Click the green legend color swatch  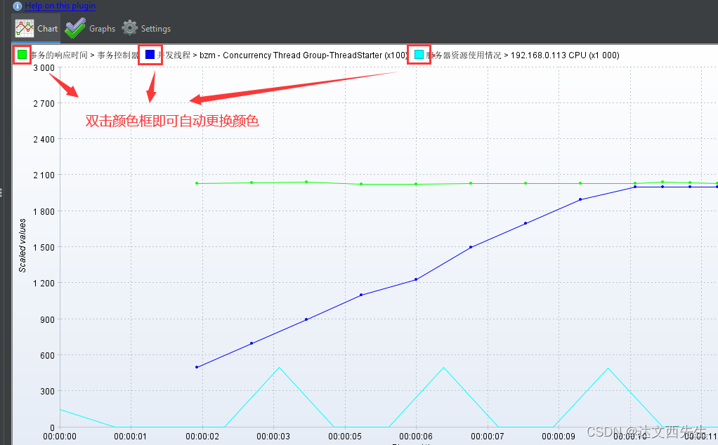22,55
